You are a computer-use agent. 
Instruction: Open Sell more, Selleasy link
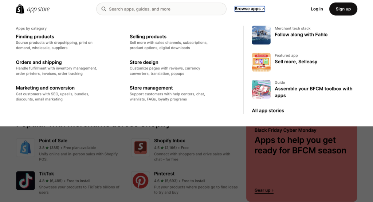tap(296, 62)
